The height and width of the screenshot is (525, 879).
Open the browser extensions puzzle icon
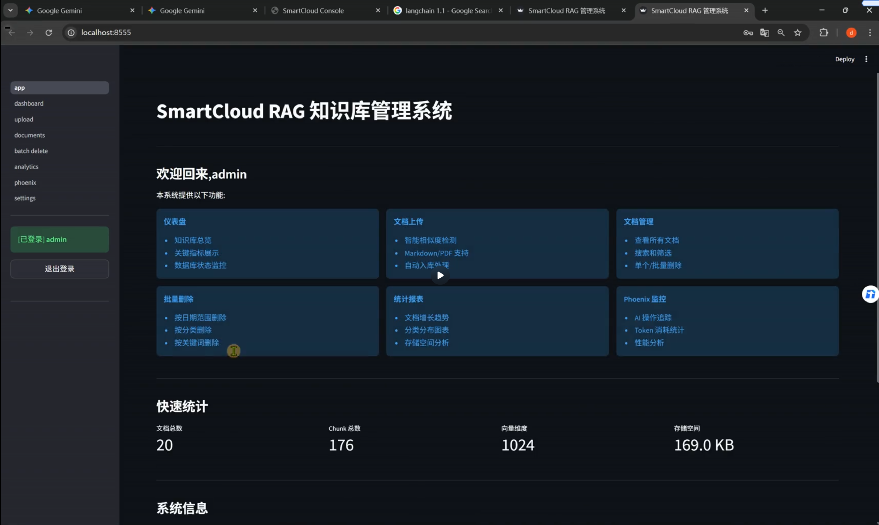824,33
